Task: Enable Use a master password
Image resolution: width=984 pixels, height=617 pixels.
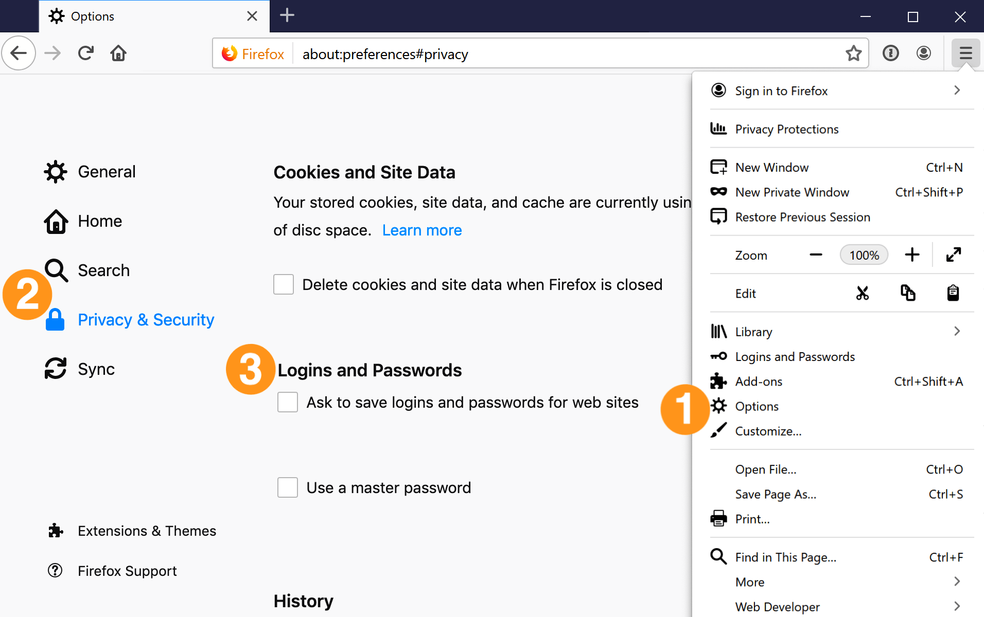Action: point(287,487)
